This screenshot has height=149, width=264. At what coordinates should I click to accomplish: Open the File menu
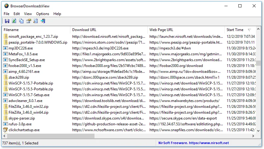6,14
